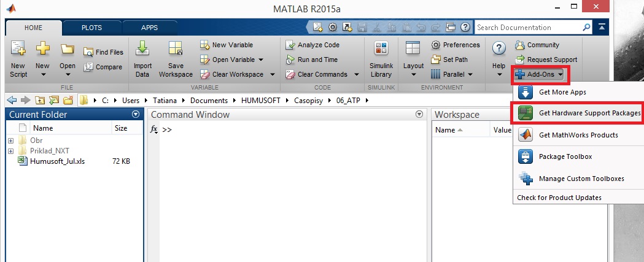The width and height of the screenshot is (644, 262).
Task: Create a New Script
Action: coord(18,59)
